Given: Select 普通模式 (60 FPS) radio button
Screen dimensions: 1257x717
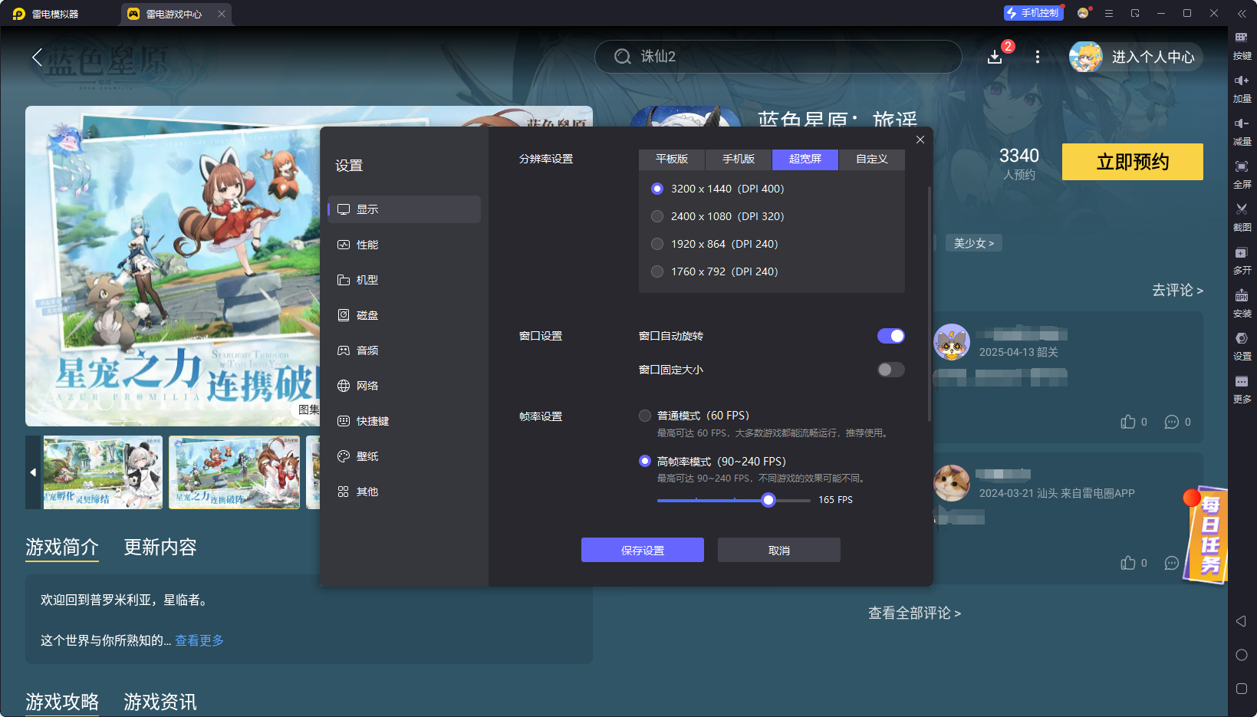Looking at the screenshot, I should [645, 416].
